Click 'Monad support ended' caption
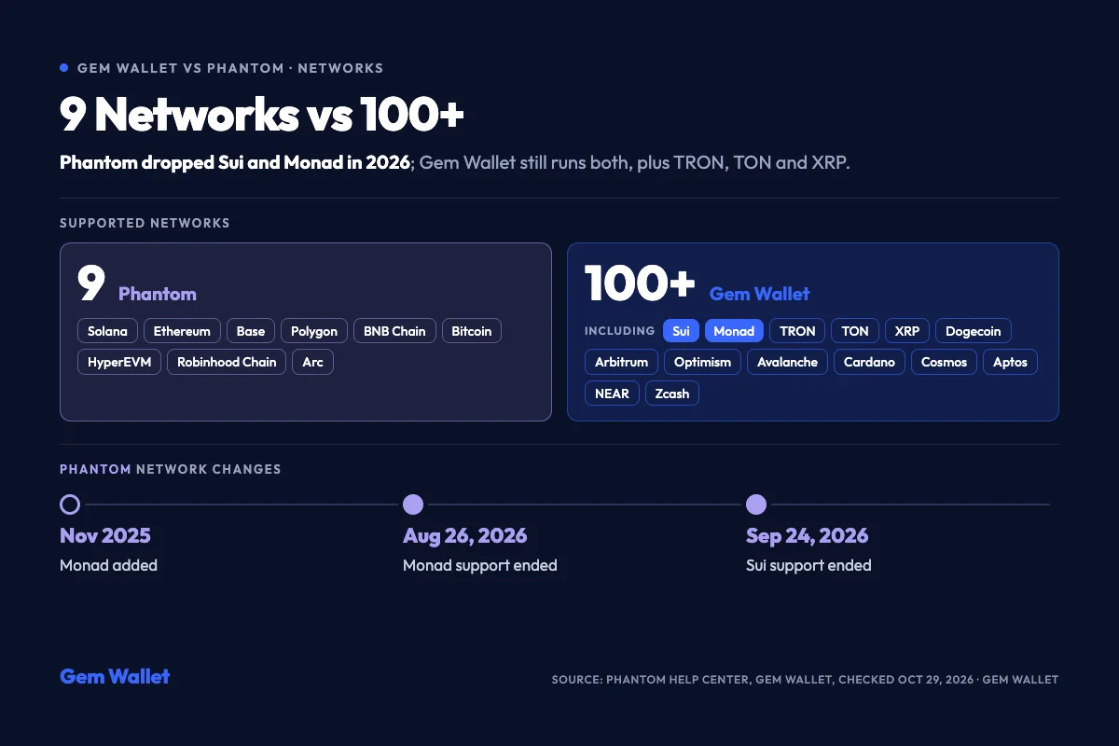The image size is (1119, 746). point(480,565)
